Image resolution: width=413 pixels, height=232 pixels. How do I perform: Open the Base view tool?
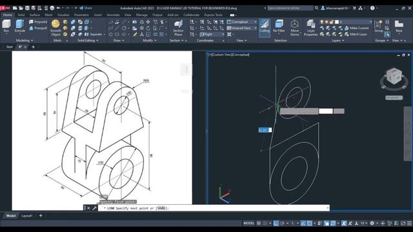click(399, 26)
